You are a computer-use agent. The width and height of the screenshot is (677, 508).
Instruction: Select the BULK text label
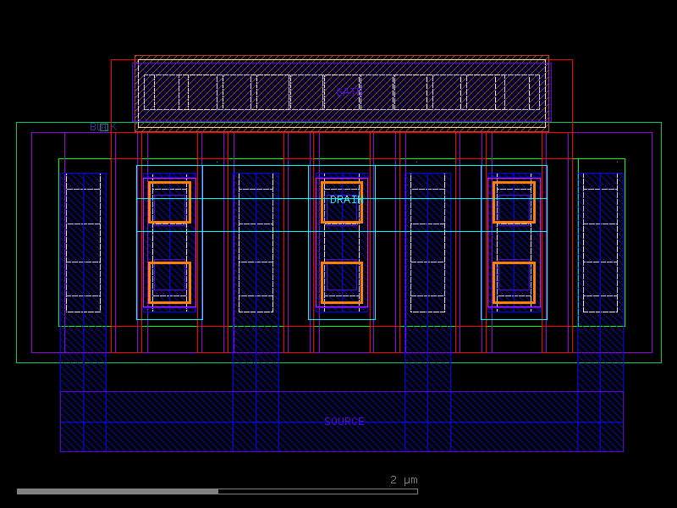pyautogui.click(x=95, y=127)
